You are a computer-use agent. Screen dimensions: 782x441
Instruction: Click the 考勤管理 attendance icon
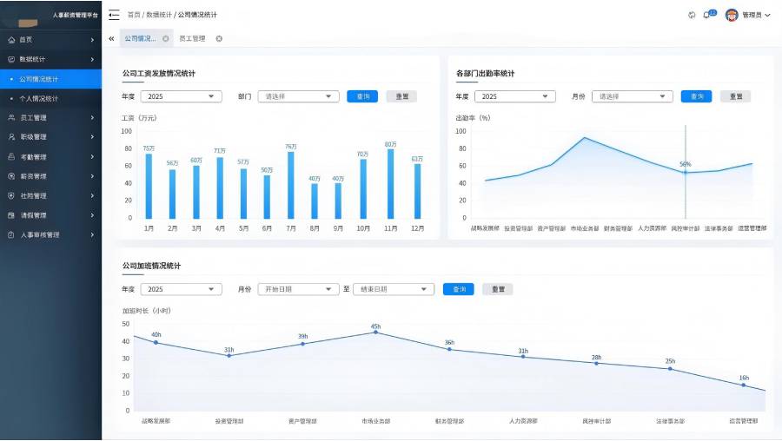(11, 156)
